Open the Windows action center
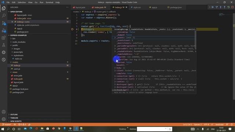Screen dimensions: 235x132 [230, 129]
